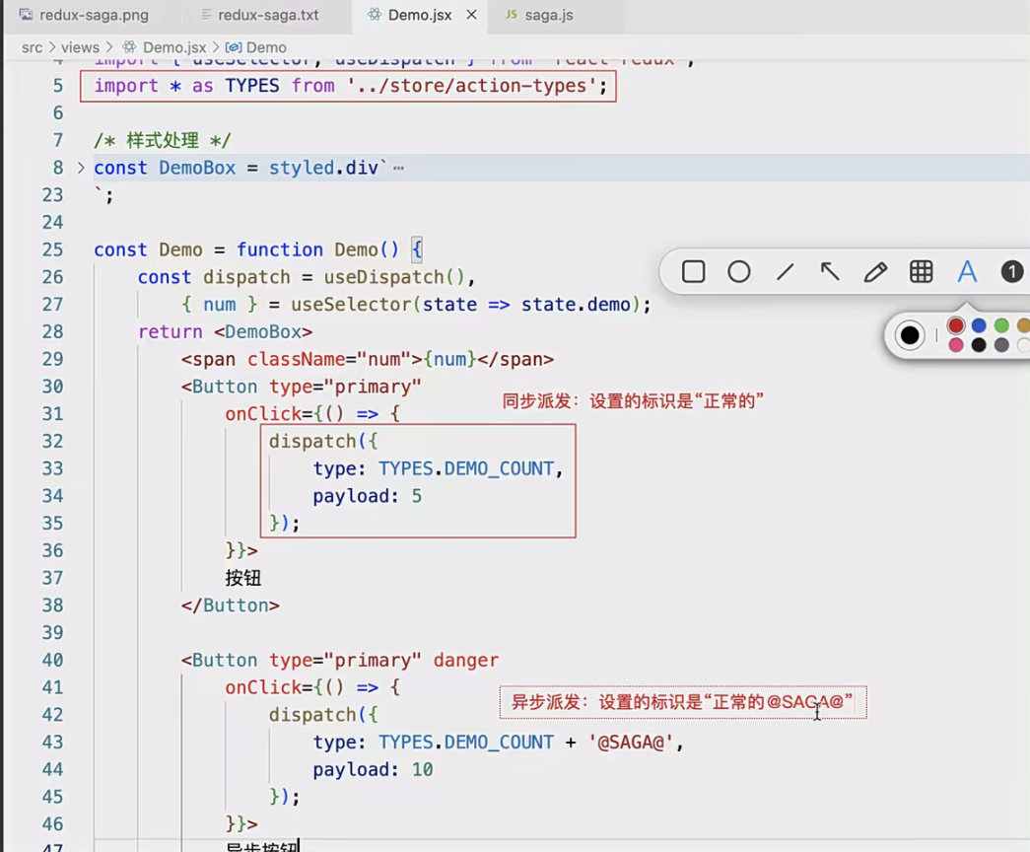Viewport: 1030px width, 852px height.
Task: Select the rectangle annotation tool
Action: [x=693, y=272]
